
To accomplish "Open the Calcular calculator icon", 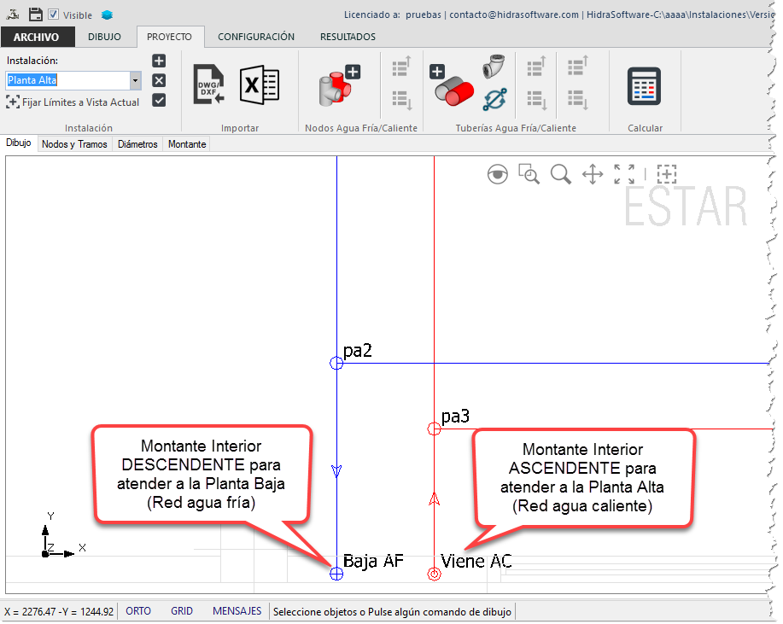I will point(645,85).
